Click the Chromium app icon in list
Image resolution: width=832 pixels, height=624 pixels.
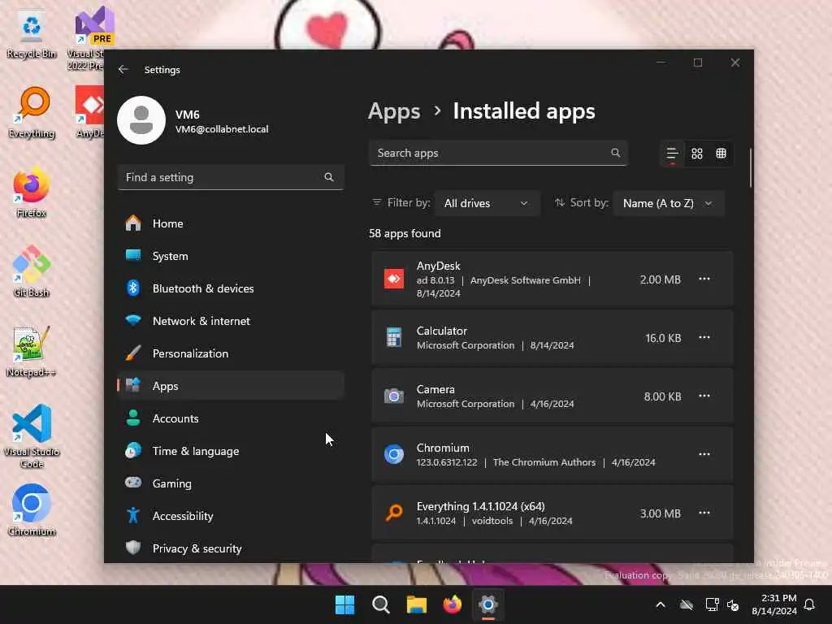[394, 454]
